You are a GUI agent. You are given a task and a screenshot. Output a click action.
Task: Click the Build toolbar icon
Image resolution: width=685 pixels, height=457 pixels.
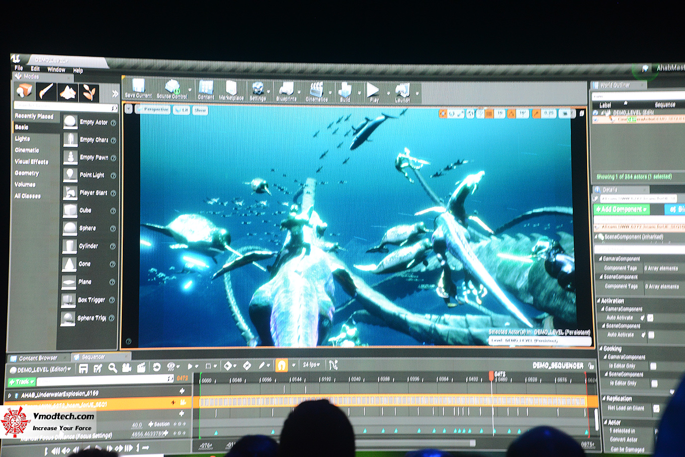[345, 92]
